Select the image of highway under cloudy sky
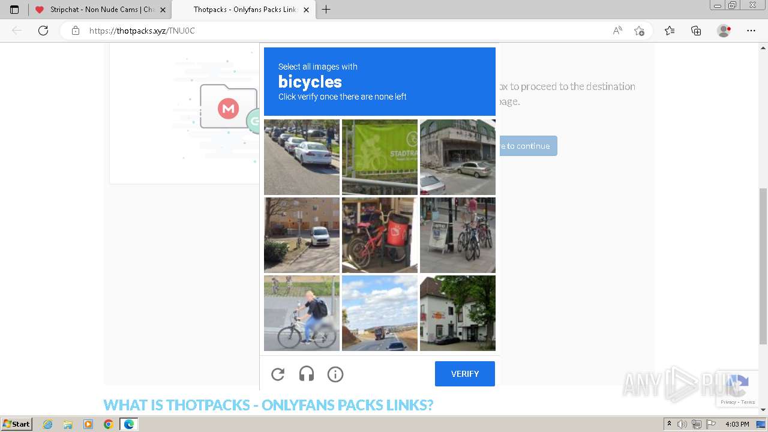This screenshot has height=432, width=768. (380, 313)
